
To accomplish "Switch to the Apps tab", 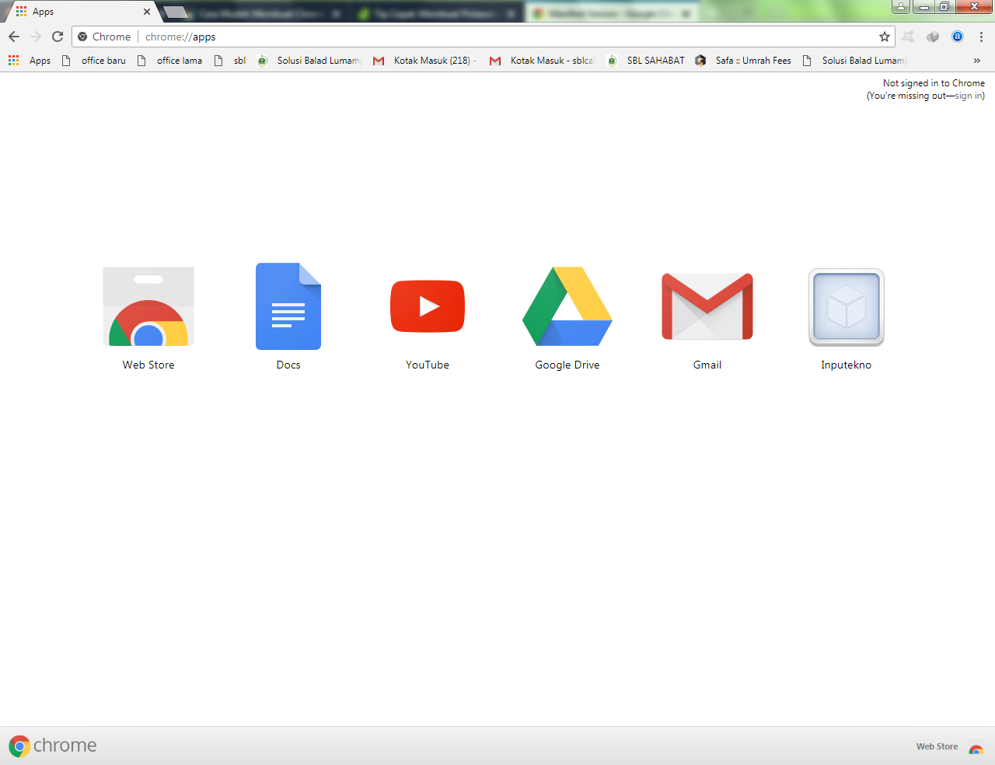I will [x=82, y=12].
